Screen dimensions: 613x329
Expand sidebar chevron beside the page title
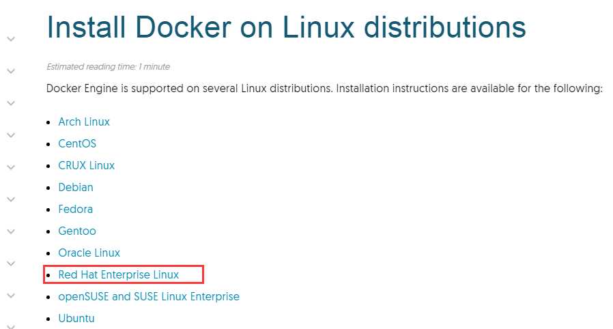(11, 39)
